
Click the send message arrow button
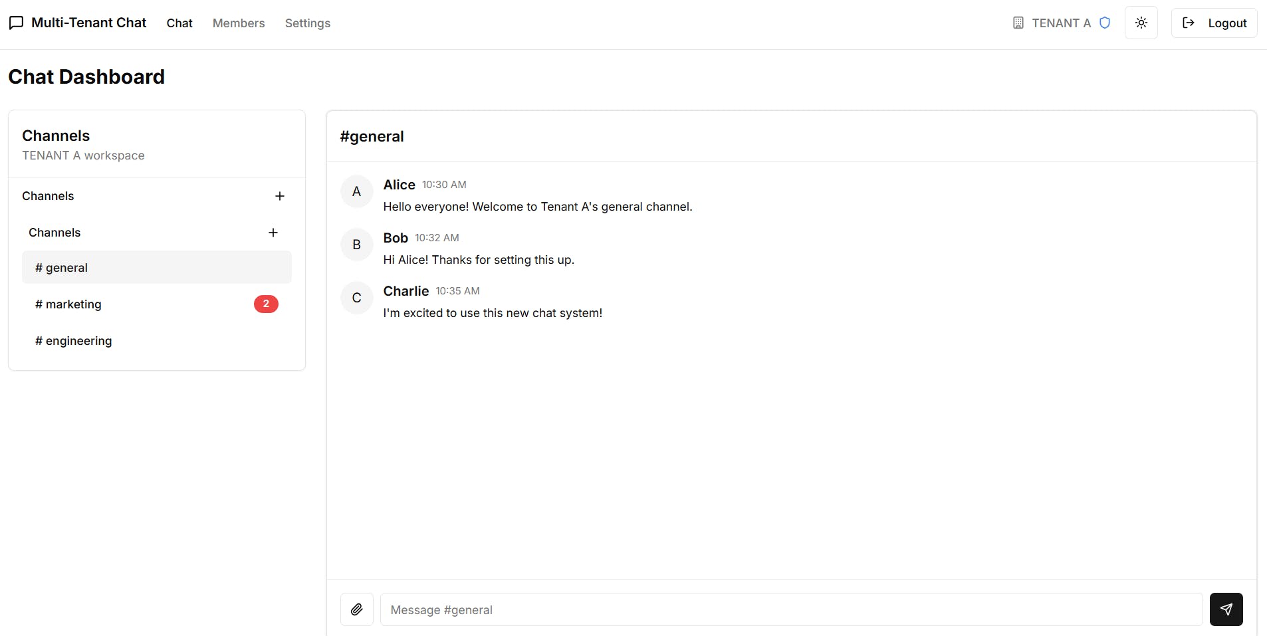[x=1226, y=609]
